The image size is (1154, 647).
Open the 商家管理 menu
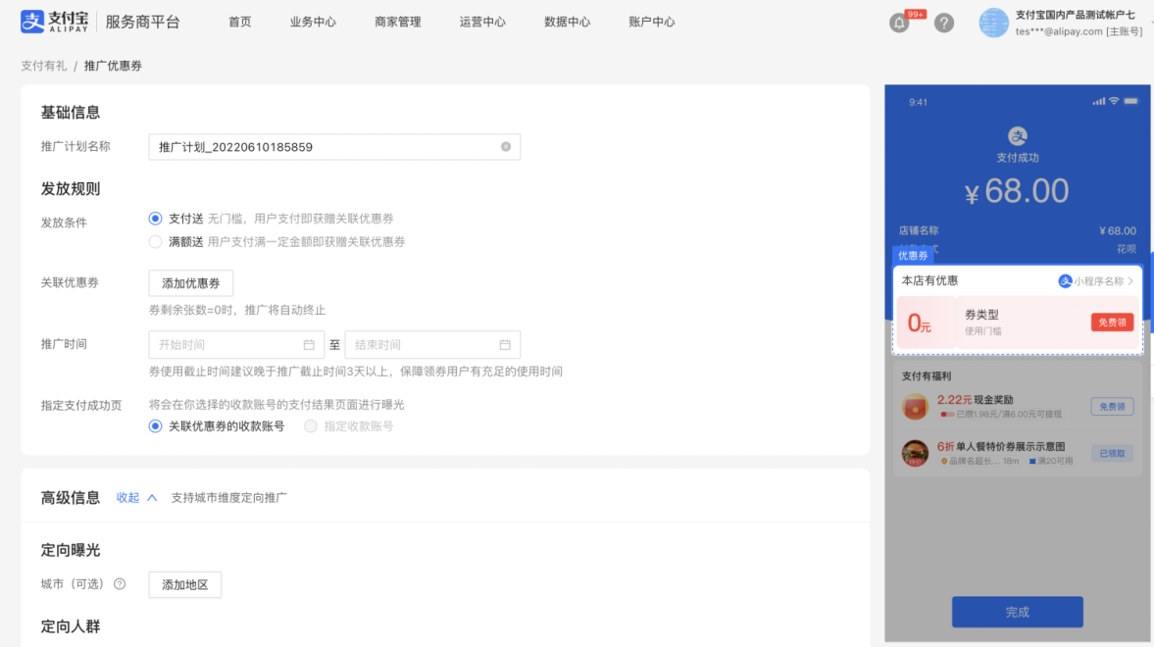[x=397, y=23]
